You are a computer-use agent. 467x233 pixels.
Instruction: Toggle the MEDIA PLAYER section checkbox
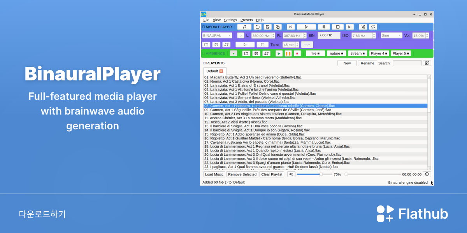(x=204, y=27)
